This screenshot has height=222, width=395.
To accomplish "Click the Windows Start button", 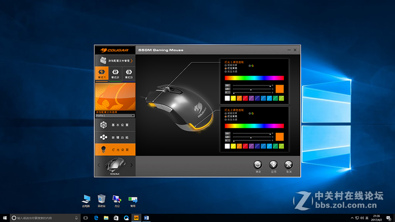I will tap(4, 218).
